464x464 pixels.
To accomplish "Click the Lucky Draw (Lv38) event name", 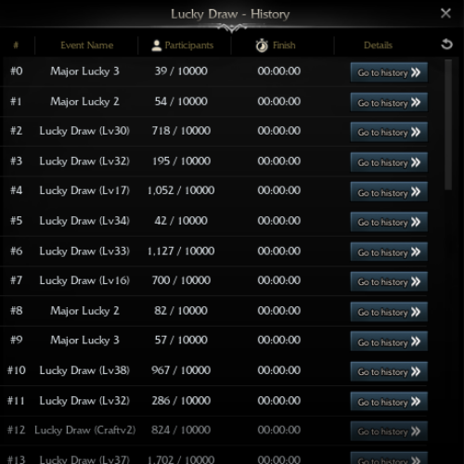I will 84,370.
